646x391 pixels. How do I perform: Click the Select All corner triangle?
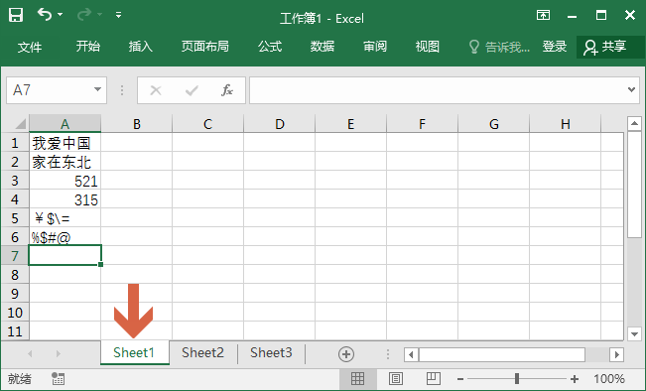[20, 123]
